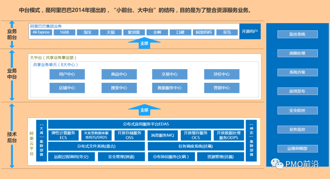The height and width of the screenshot is (179, 330).
Task: Select the 1688 business box
Action: coord(64,32)
